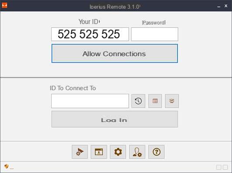Click the monitor chart icon next to Log In row
232x173 pixels.
(172, 101)
